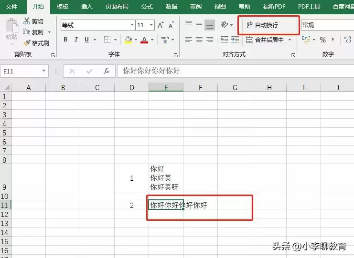Screen dimensions: 354x258
Task: Switch to the 页面布局 tab
Action: tap(117, 6)
